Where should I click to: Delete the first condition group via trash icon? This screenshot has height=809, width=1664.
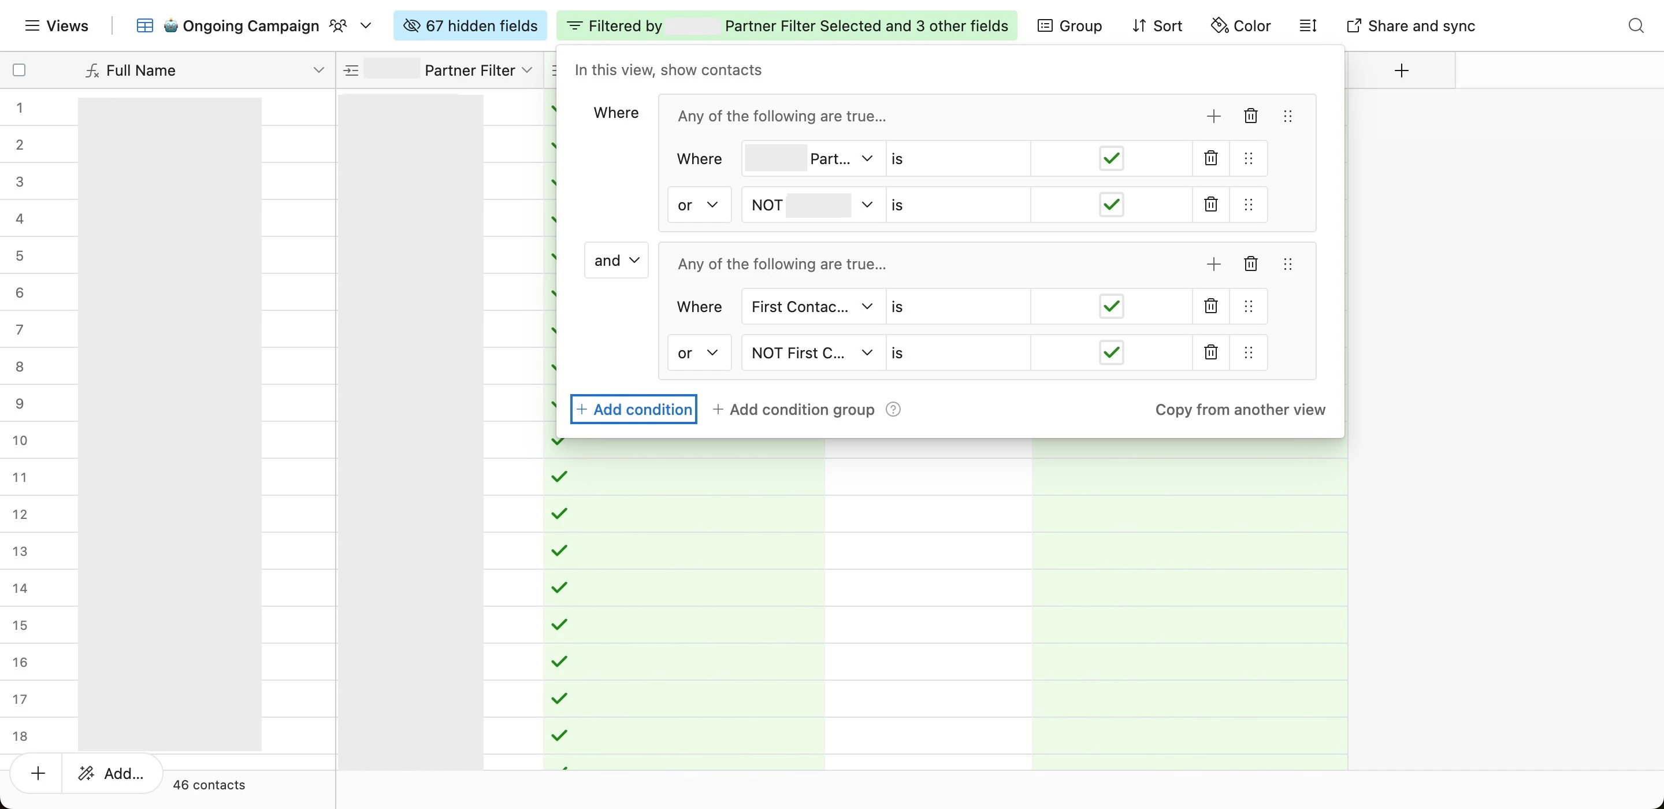pos(1250,116)
